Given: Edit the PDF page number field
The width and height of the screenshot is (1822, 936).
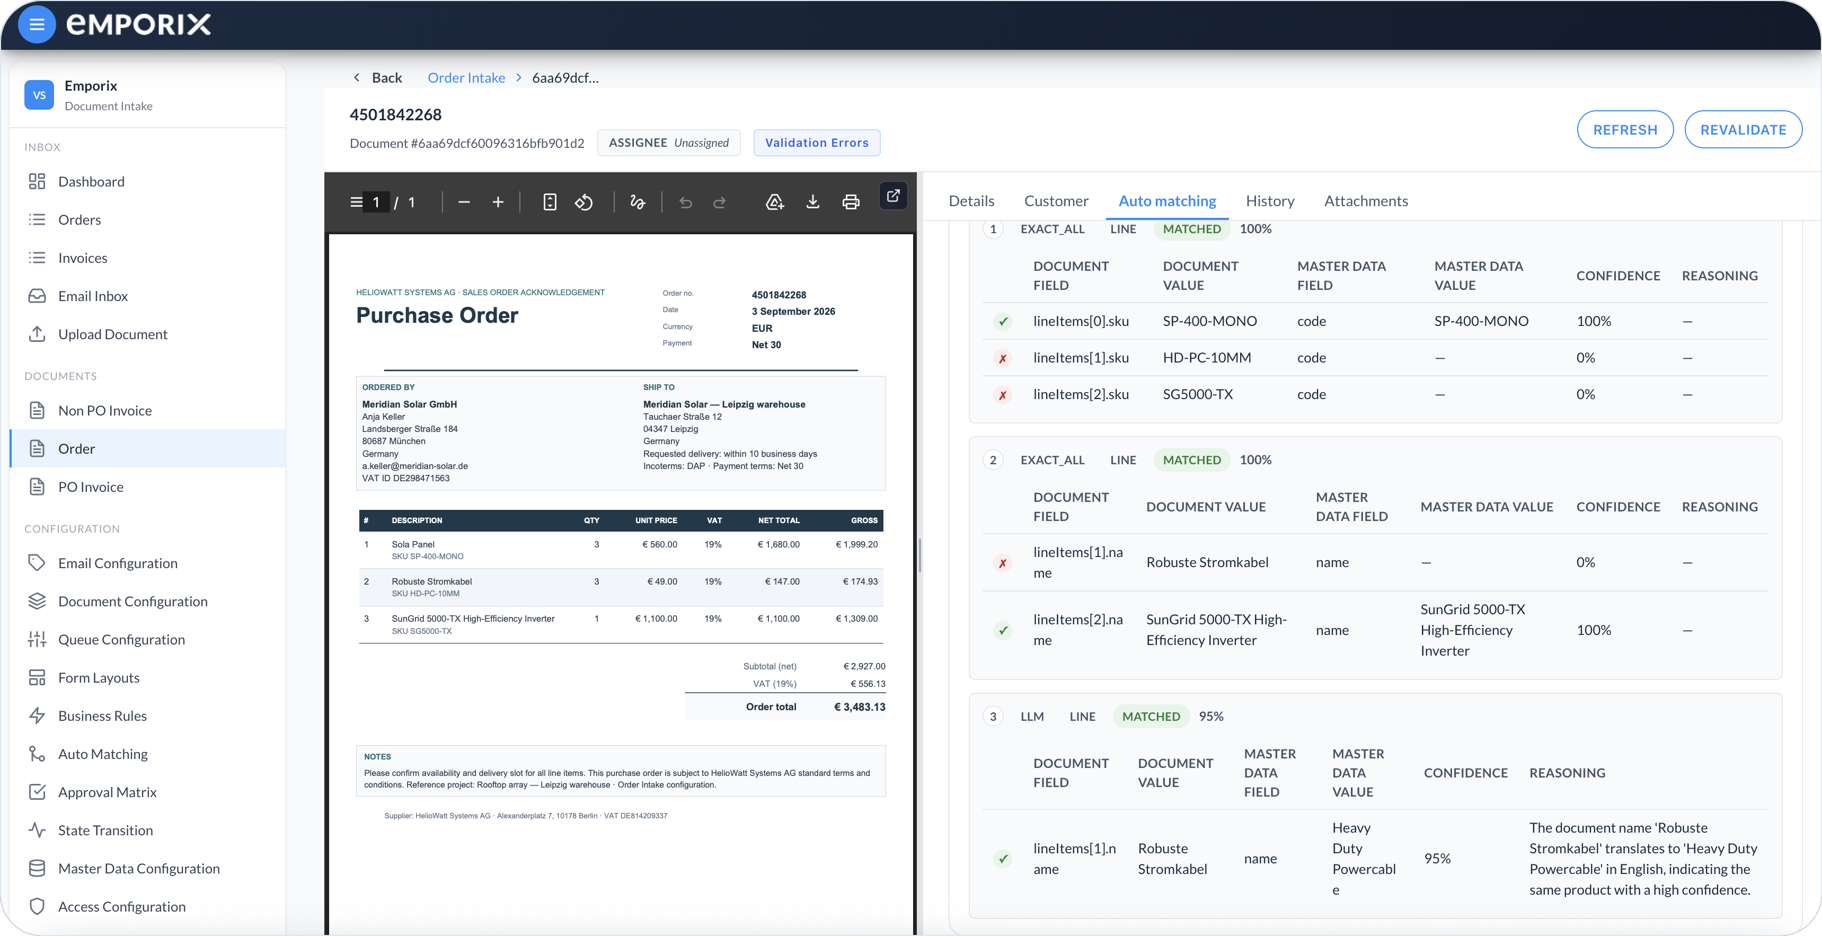Looking at the screenshot, I should [376, 202].
